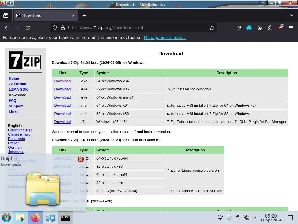Expand hidden system tray icons arrow

pos(255,218)
